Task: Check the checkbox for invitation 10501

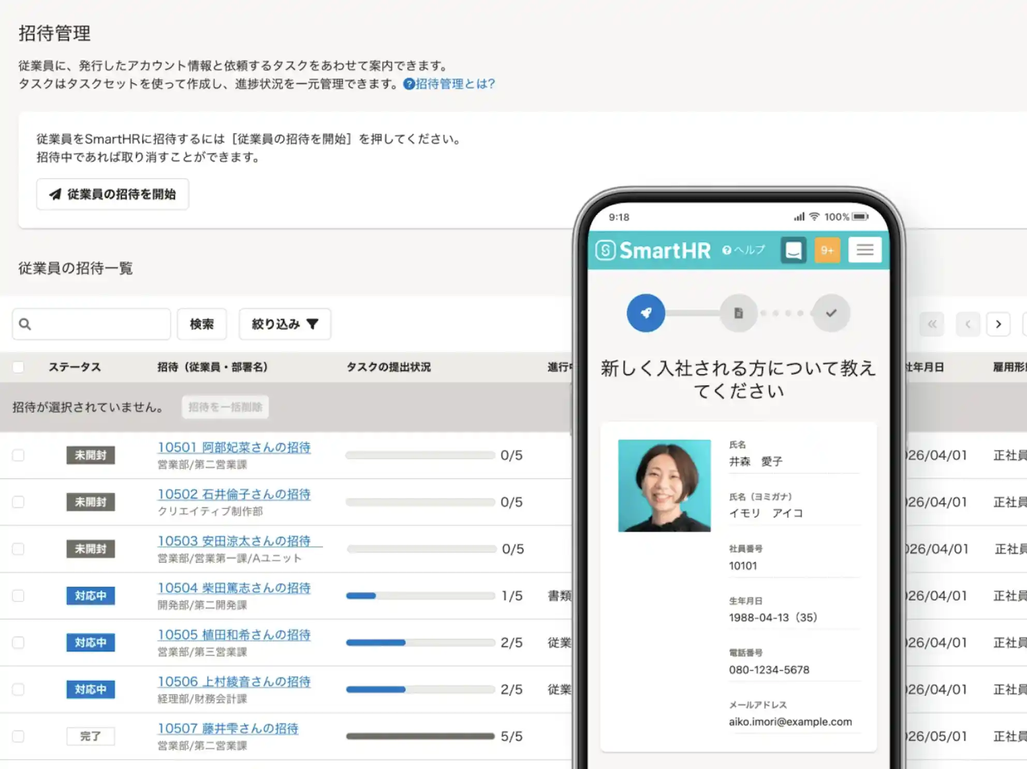Action: pos(18,455)
